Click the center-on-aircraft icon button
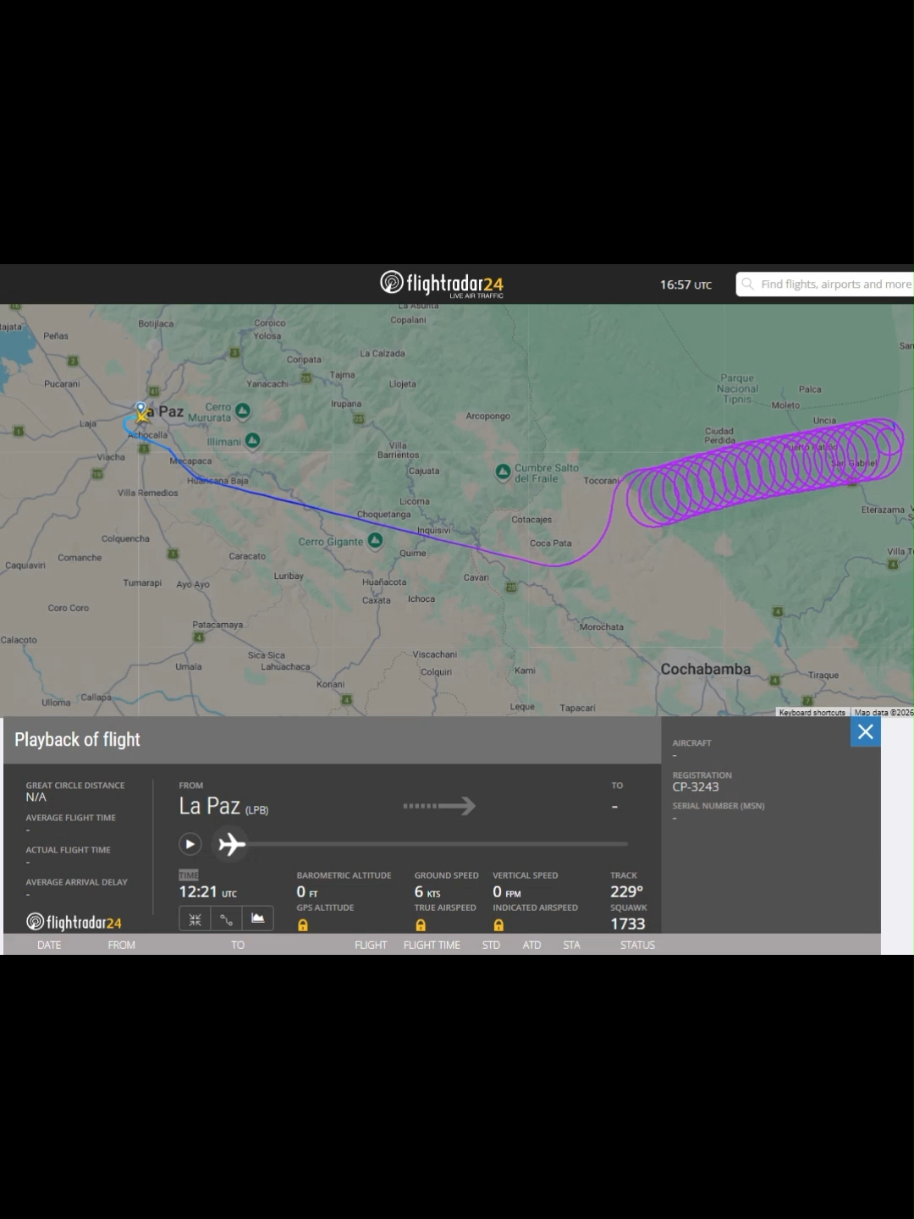The image size is (914, 1219). pyautogui.click(x=195, y=919)
